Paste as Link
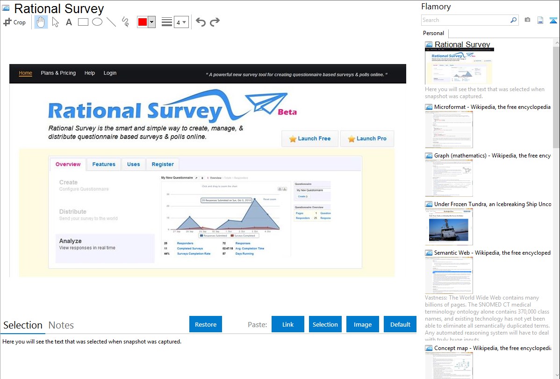 [288, 324]
